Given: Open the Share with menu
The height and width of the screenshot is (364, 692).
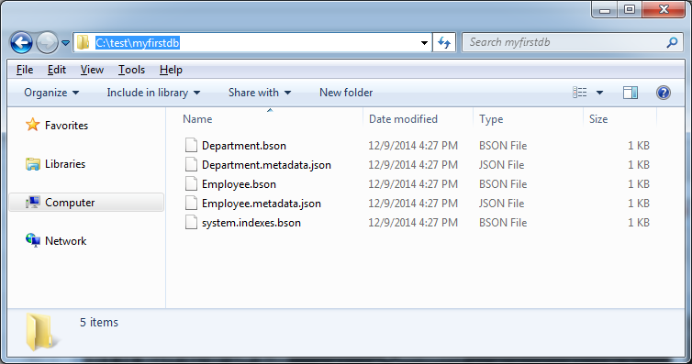Looking at the screenshot, I should click(x=260, y=93).
